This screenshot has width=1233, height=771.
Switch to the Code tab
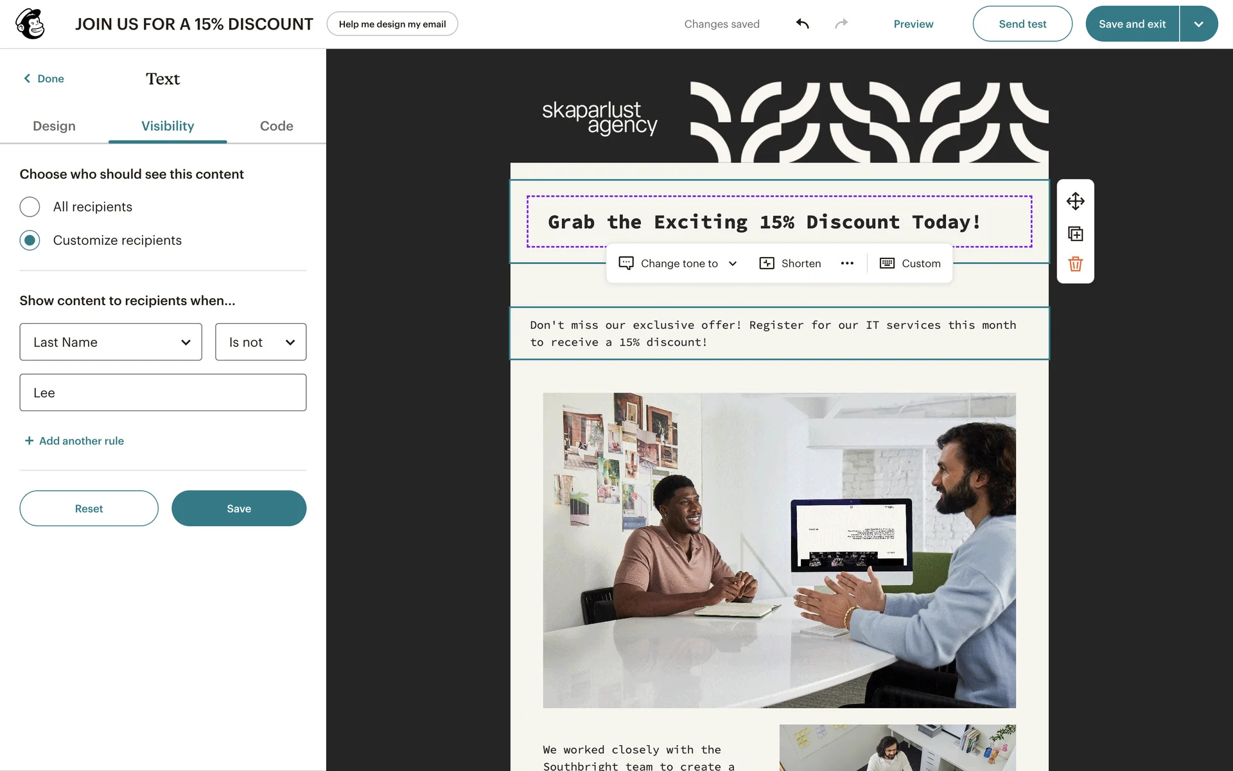point(276,126)
